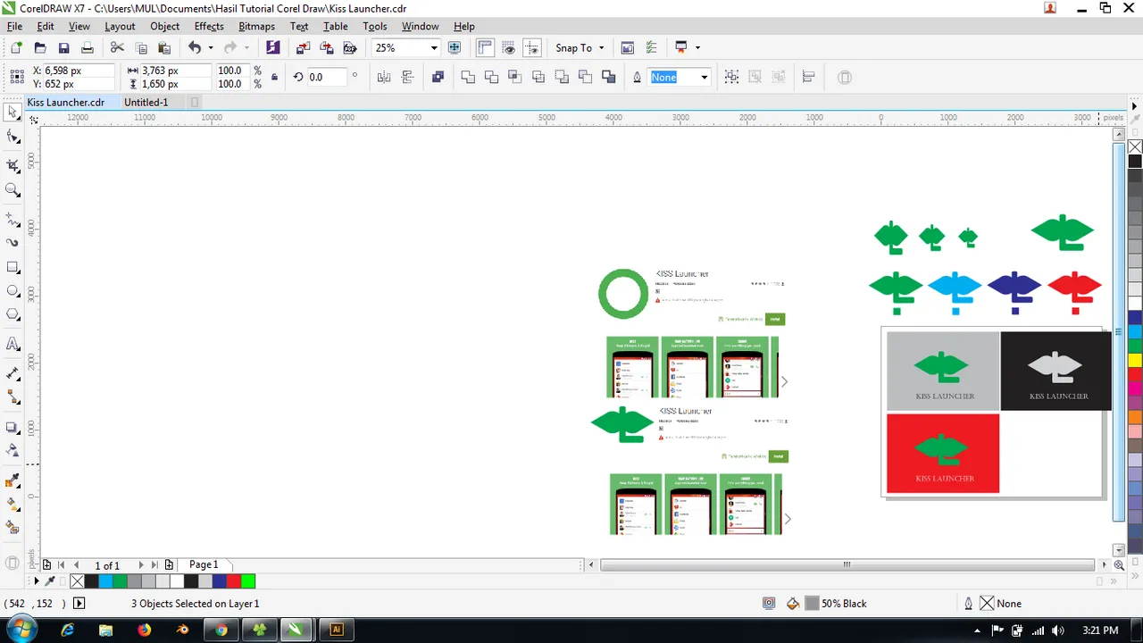Click the Search Content icon
The height and width of the screenshot is (643, 1143).
point(273,48)
